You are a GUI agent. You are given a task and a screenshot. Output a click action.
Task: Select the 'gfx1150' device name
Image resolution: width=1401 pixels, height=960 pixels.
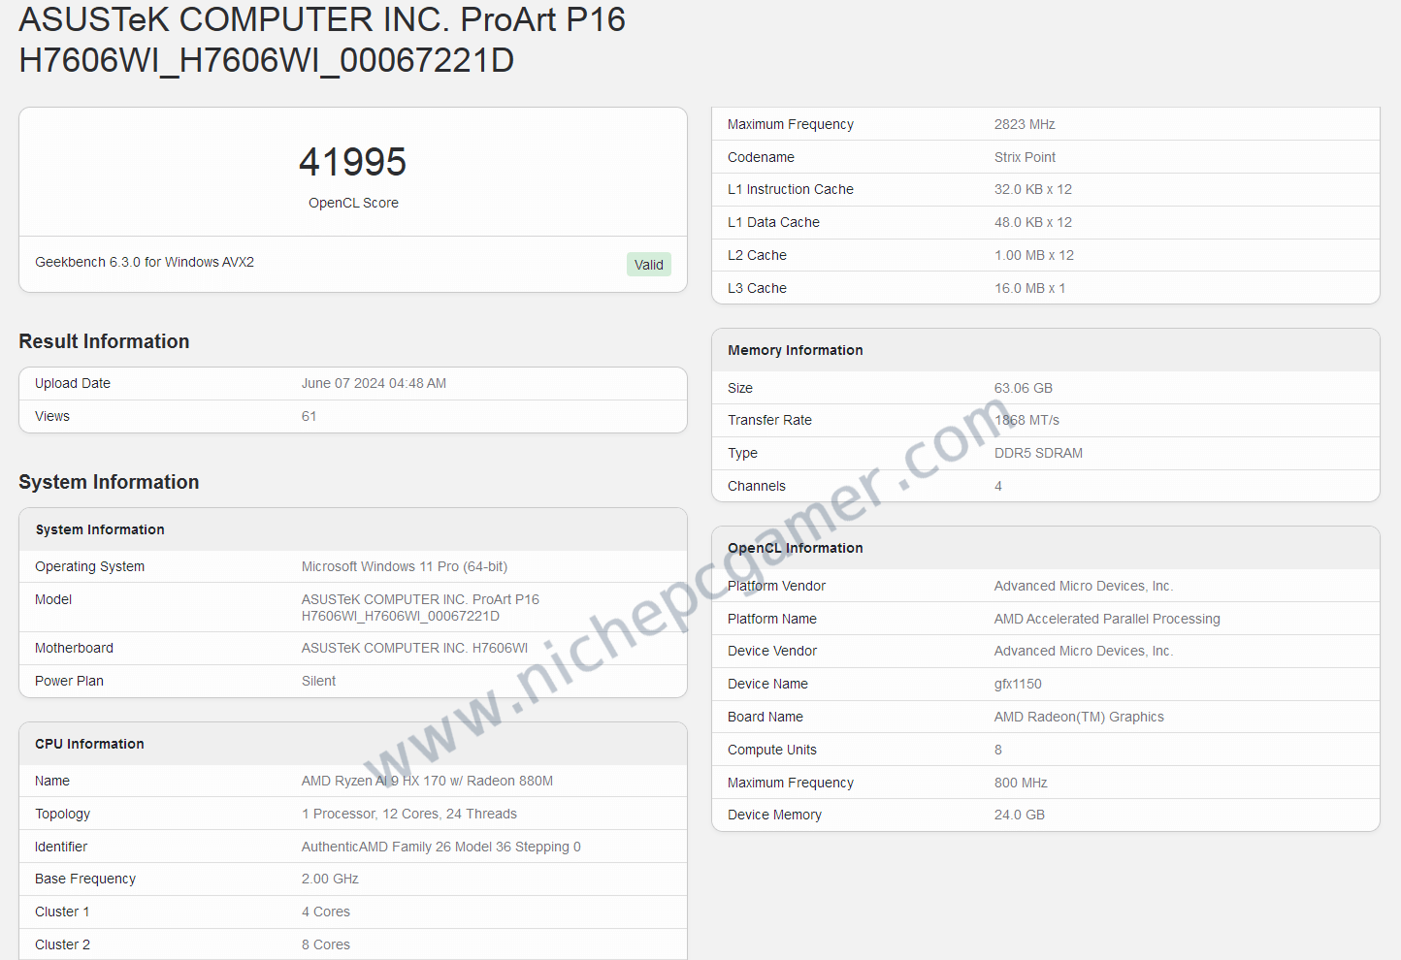pyautogui.click(x=1018, y=684)
